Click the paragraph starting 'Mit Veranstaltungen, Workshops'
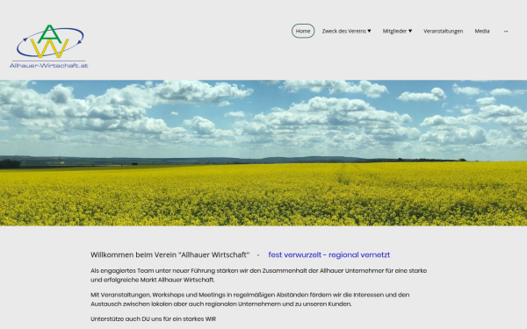527x329 pixels. coord(249,299)
